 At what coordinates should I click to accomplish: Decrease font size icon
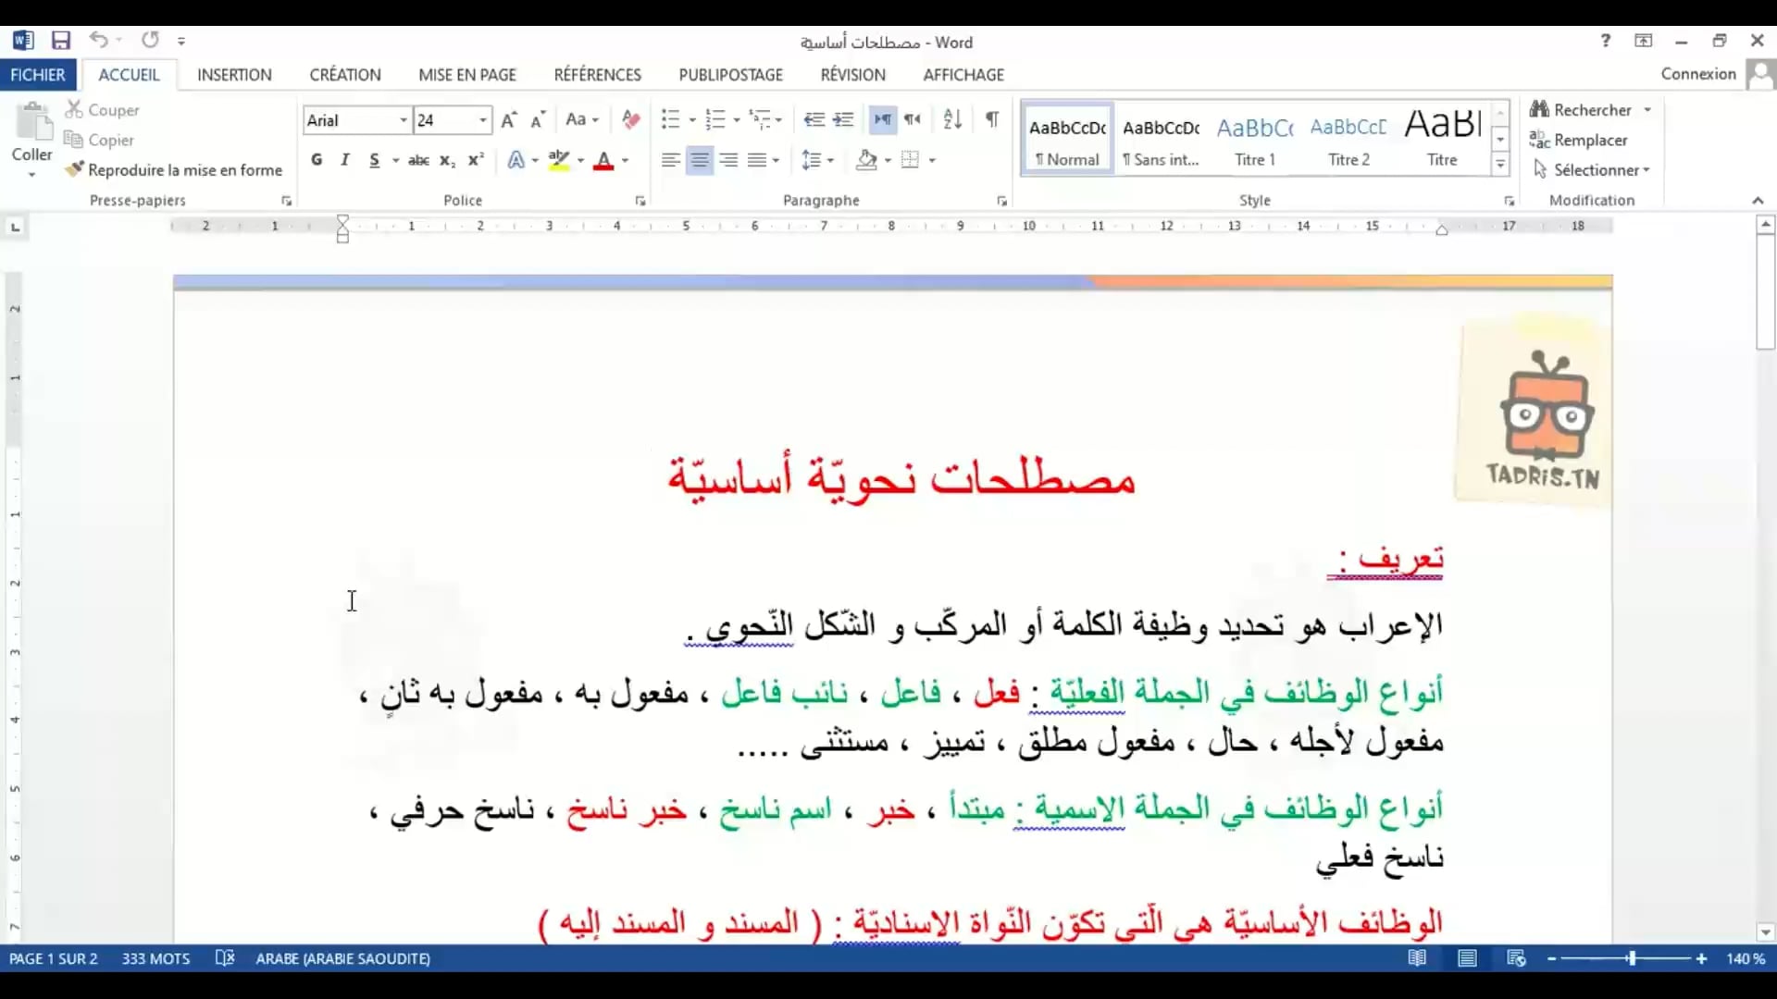tap(538, 120)
